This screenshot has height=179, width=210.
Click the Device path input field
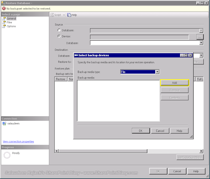click(x=139, y=37)
